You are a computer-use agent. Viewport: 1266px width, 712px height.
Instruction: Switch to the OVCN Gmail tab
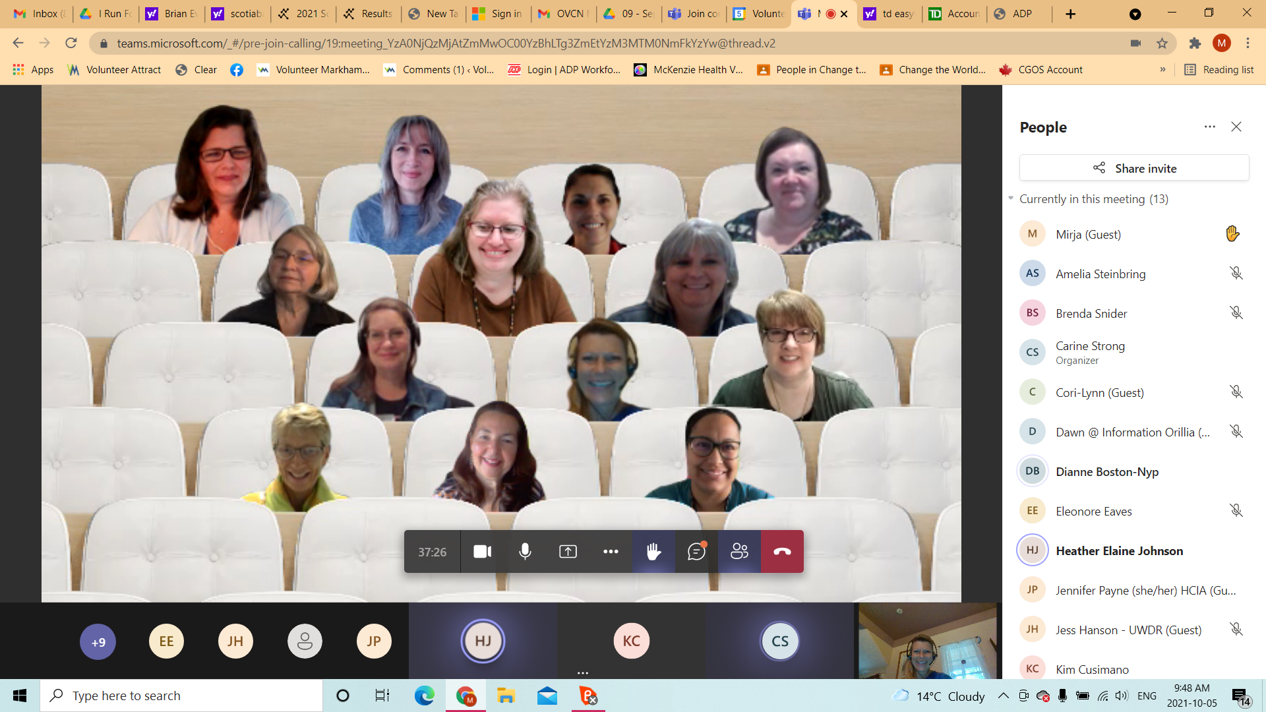tap(562, 14)
